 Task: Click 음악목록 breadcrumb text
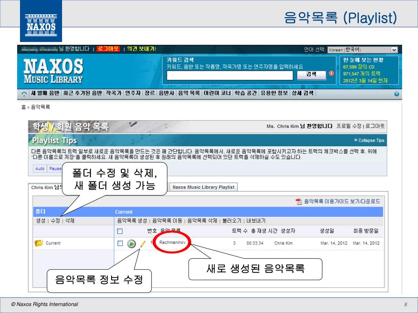pos(40,107)
